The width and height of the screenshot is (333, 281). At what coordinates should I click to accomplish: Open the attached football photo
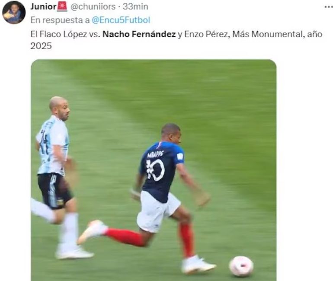pyautogui.click(x=154, y=170)
